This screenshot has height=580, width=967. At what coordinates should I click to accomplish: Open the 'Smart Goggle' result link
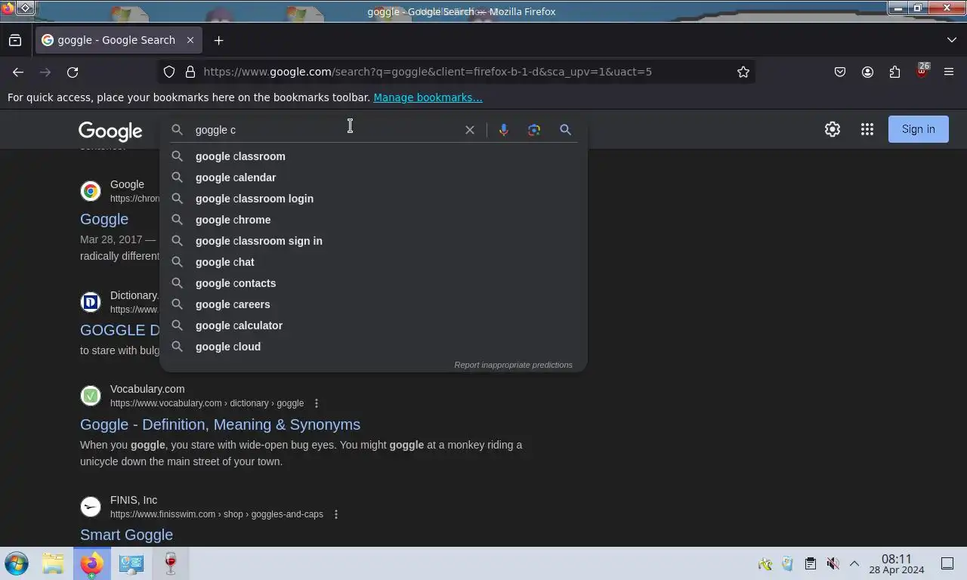[126, 535]
